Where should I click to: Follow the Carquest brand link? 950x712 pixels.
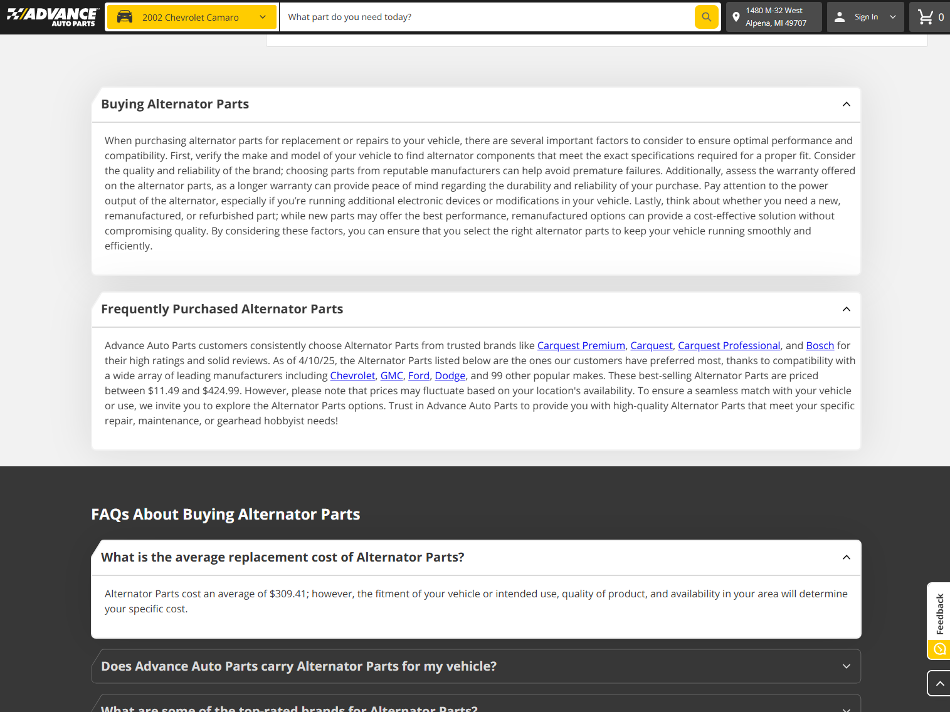[652, 345]
